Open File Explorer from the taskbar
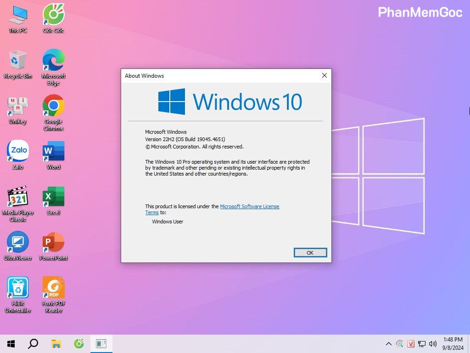Screen dimensions: 470x353 (56, 343)
